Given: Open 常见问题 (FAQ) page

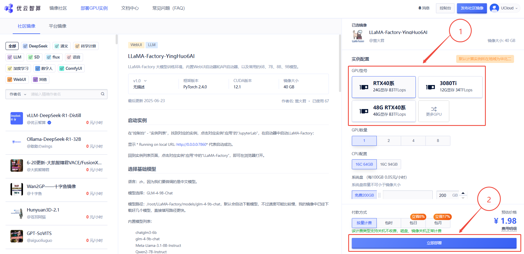Looking at the screenshot, I should tap(169, 8).
